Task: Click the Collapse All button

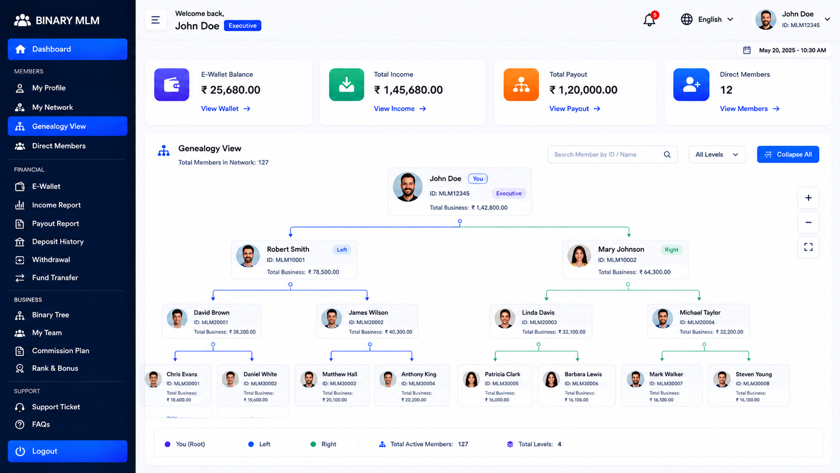Action: point(788,155)
